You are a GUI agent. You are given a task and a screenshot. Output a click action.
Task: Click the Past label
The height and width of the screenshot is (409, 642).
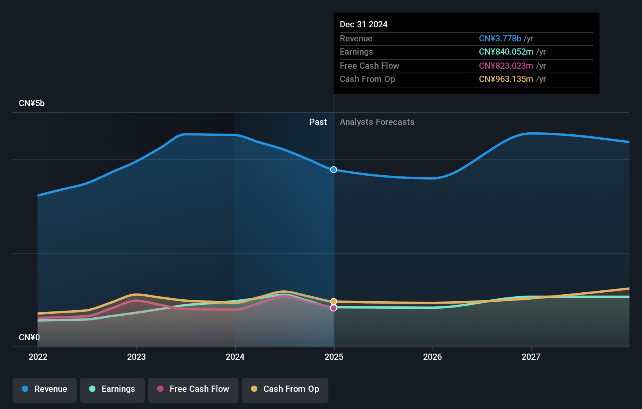coord(318,122)
